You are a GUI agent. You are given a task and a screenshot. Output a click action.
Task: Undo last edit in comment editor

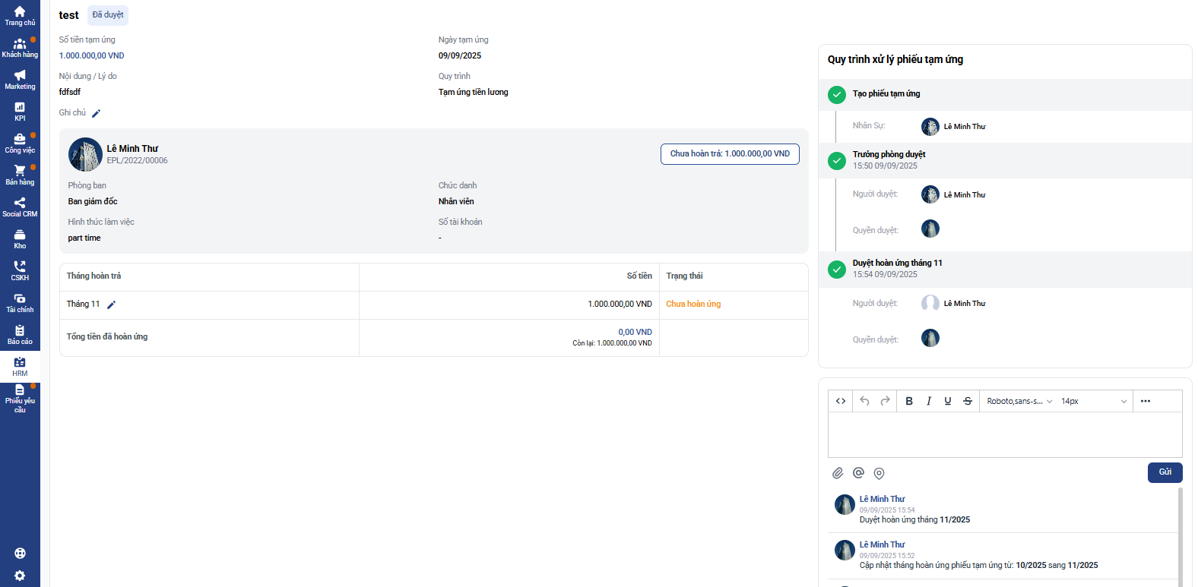coord(864,401)
